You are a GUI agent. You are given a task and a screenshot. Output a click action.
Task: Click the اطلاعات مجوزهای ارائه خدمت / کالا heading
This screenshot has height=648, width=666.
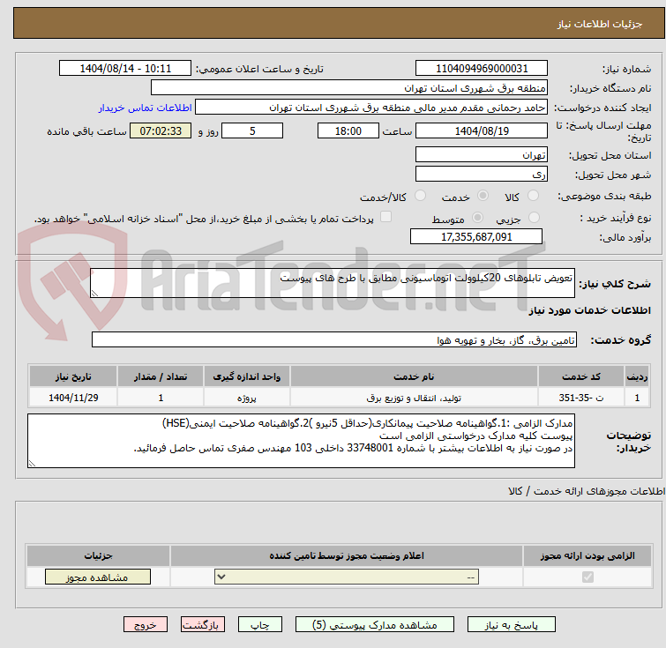(x=587, y=491)
